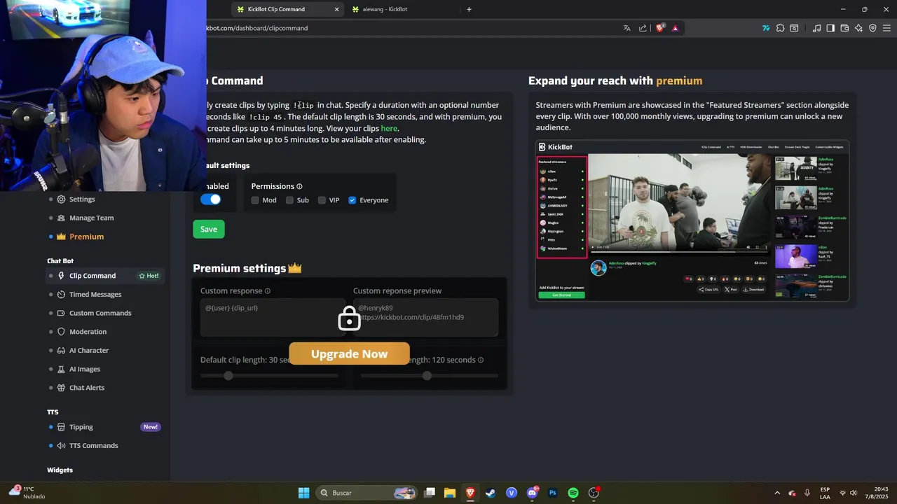Open Chat Alerts in the sidebar
The width and height of the screenshot is (897, 504).
[x=87, y=388]
